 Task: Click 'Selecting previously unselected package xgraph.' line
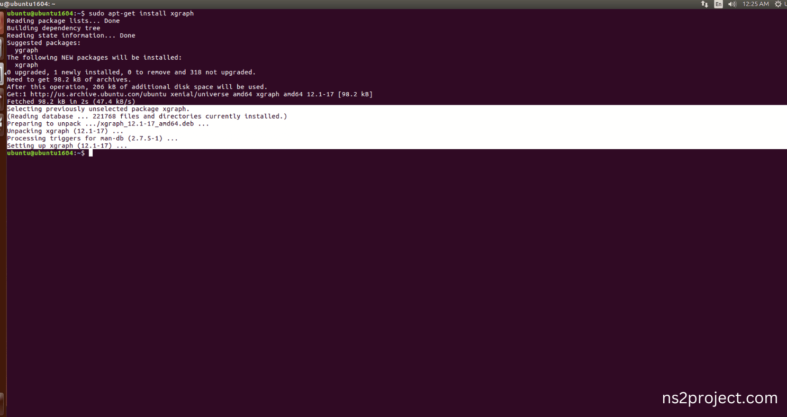[x=98, y=109]
